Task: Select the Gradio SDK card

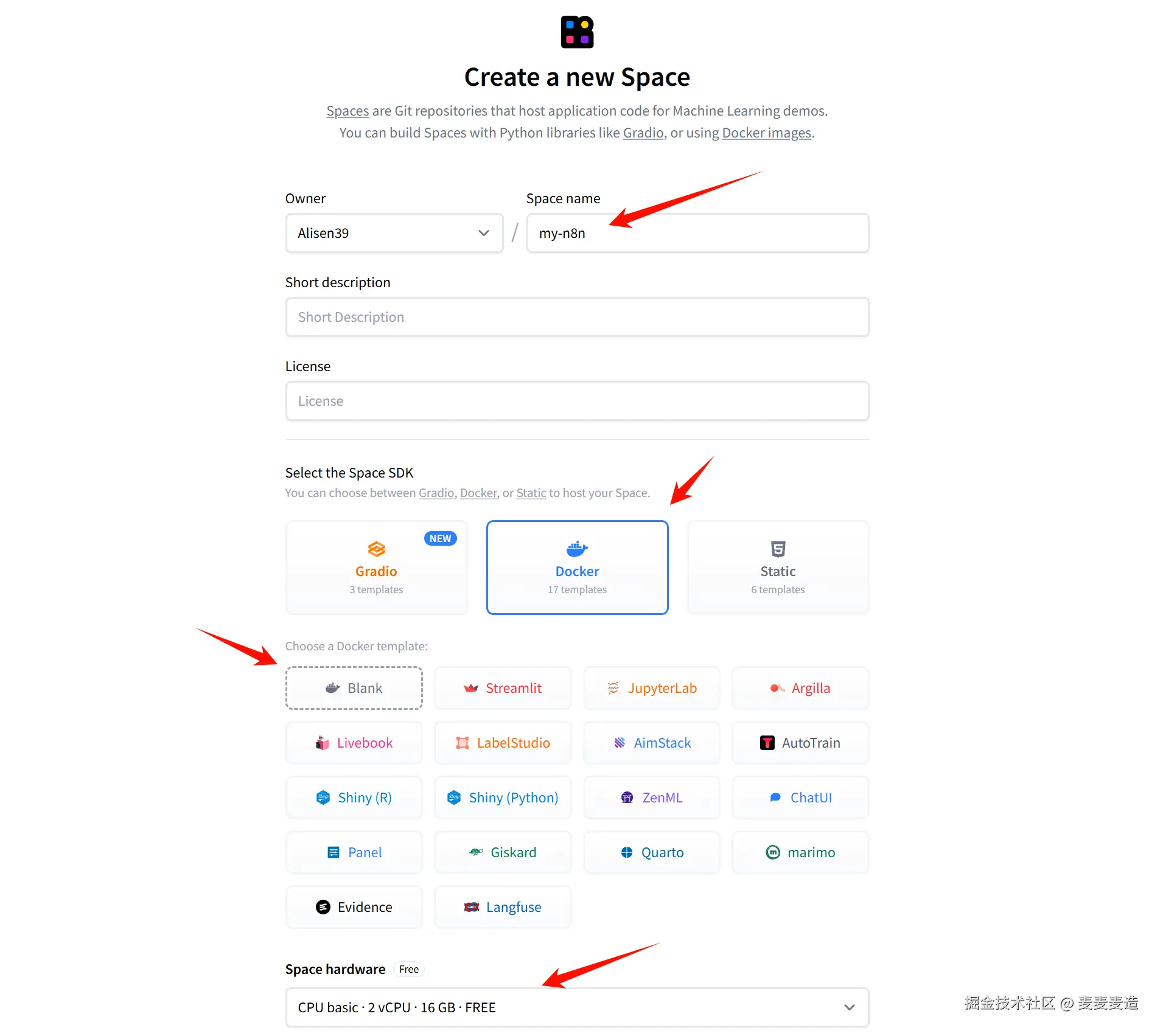Action: pos(376,567)
